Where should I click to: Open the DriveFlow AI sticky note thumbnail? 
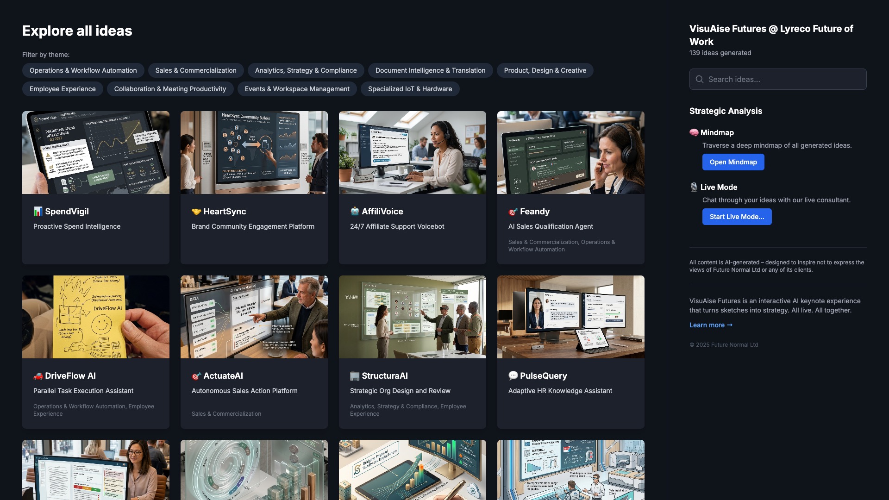click(x=96, y=317)
